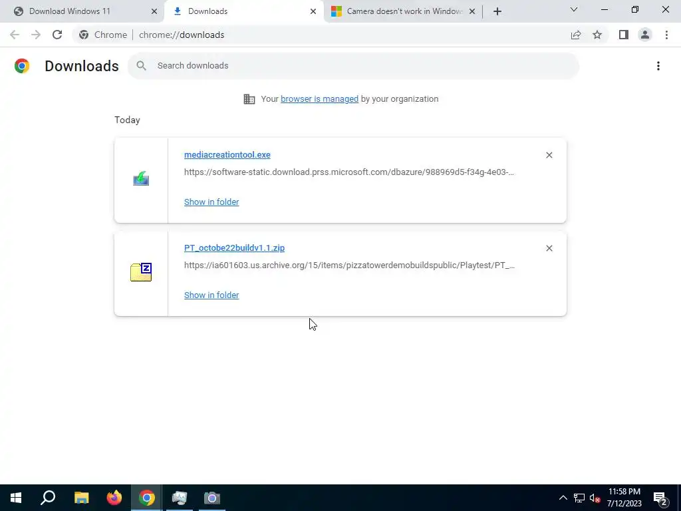The width and height of the screenshot is (681, 511).
Task: Switch to the Download Windows 11 tab
Action: point(82,11)
